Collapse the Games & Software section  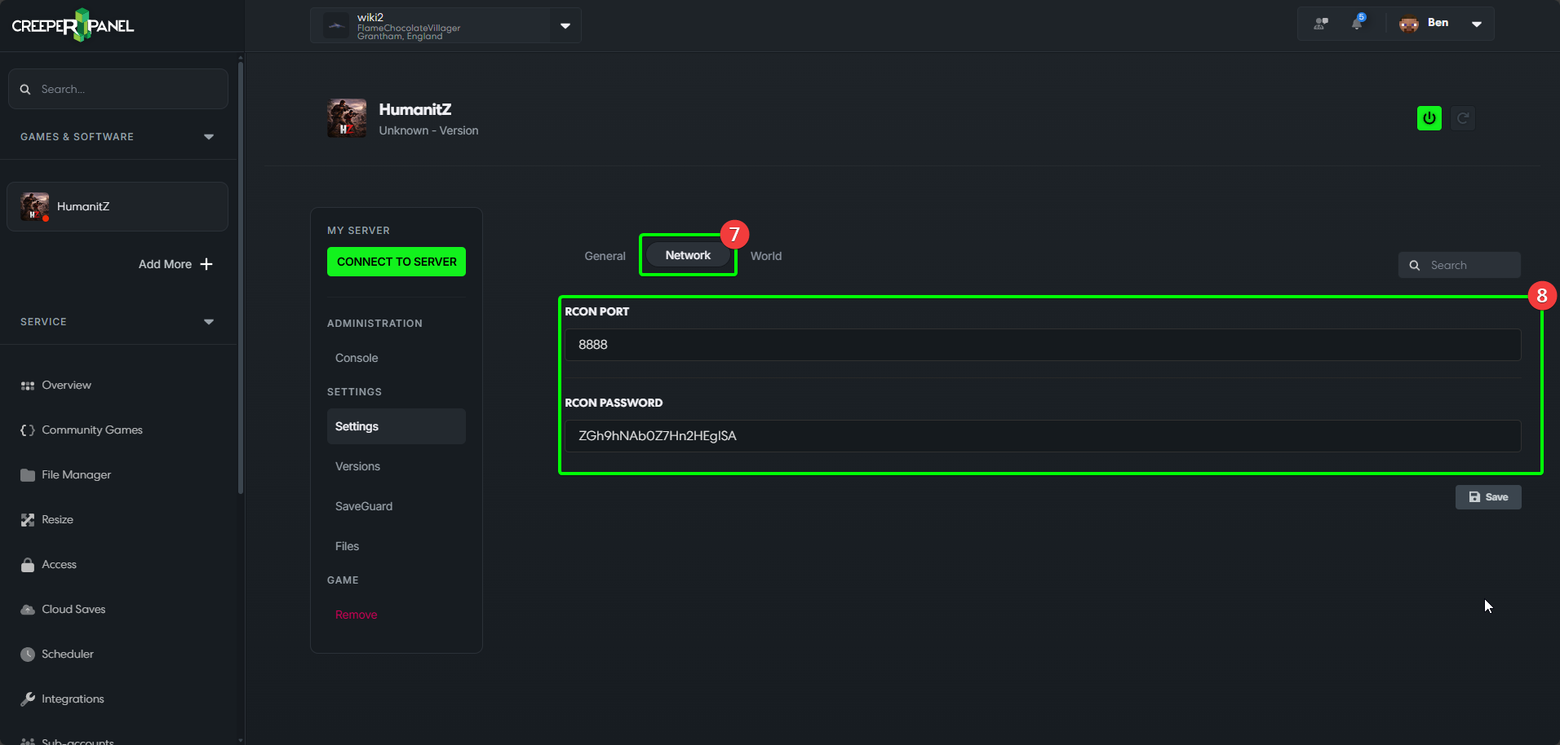pos(208,137)
